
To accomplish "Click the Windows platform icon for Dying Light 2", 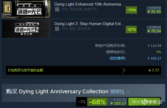I will 57,29.
